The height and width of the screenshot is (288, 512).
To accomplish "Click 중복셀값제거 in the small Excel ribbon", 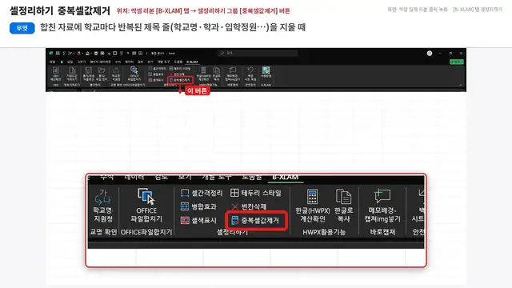I will click(x=180, y=80).
